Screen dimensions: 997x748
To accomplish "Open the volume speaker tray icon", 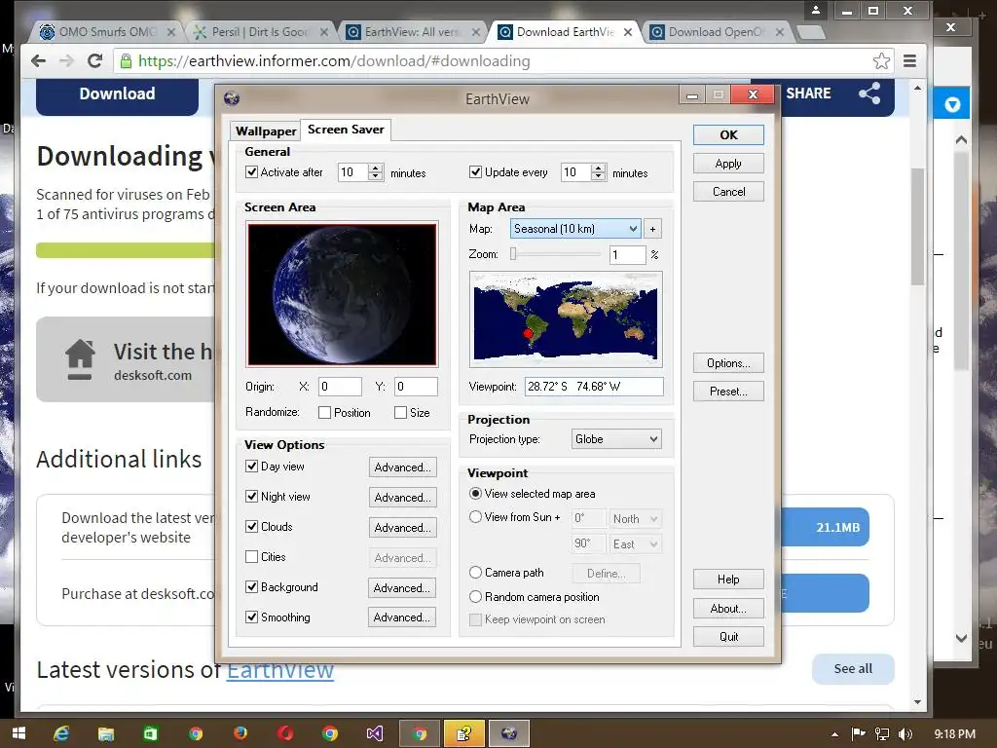I will click(906, 734).
